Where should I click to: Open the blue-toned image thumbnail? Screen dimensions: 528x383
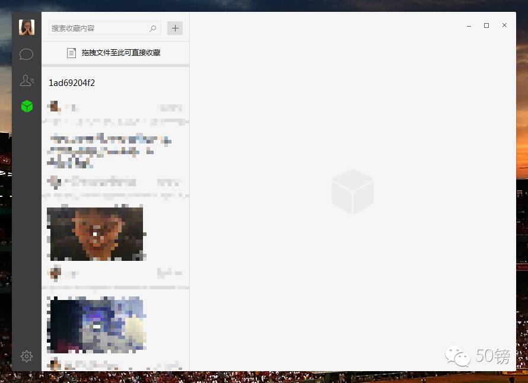pos(97,325)
